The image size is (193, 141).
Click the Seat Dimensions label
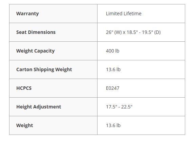[x=36, y=32]
